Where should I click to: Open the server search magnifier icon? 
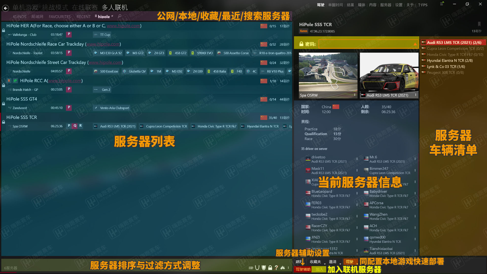(120, 16)
